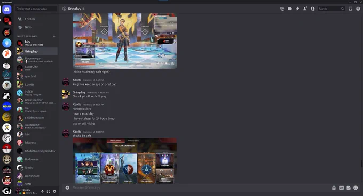The height and width of the screenshot is (196, 363).
Task: Open DM with Hollownes
Action: pyautogui.click(x=36, y=159)
